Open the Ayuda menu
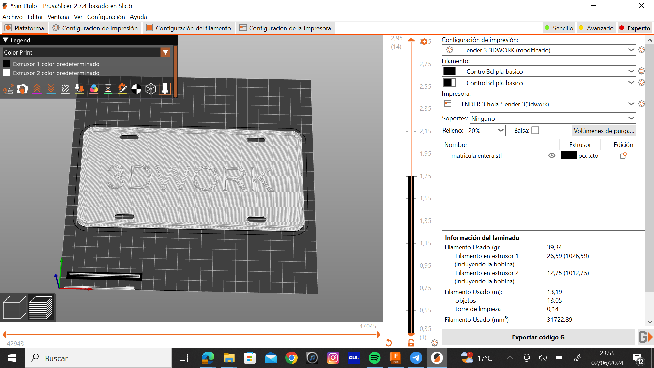The height and width of the screenshot is (368, 654). tap(138, 17)
